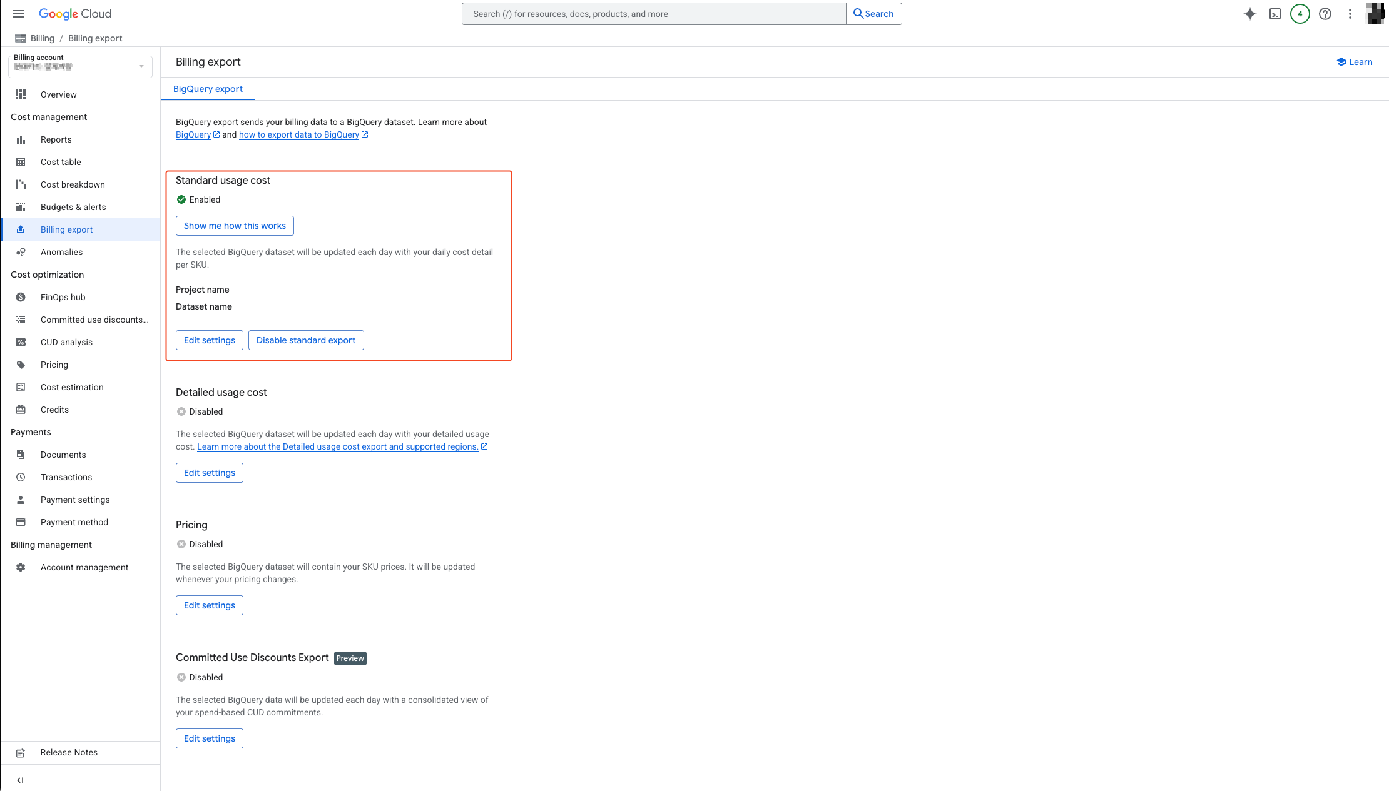Click the Pricing tag icon
Screen dimensions: 1389x791
pos(21,365)
